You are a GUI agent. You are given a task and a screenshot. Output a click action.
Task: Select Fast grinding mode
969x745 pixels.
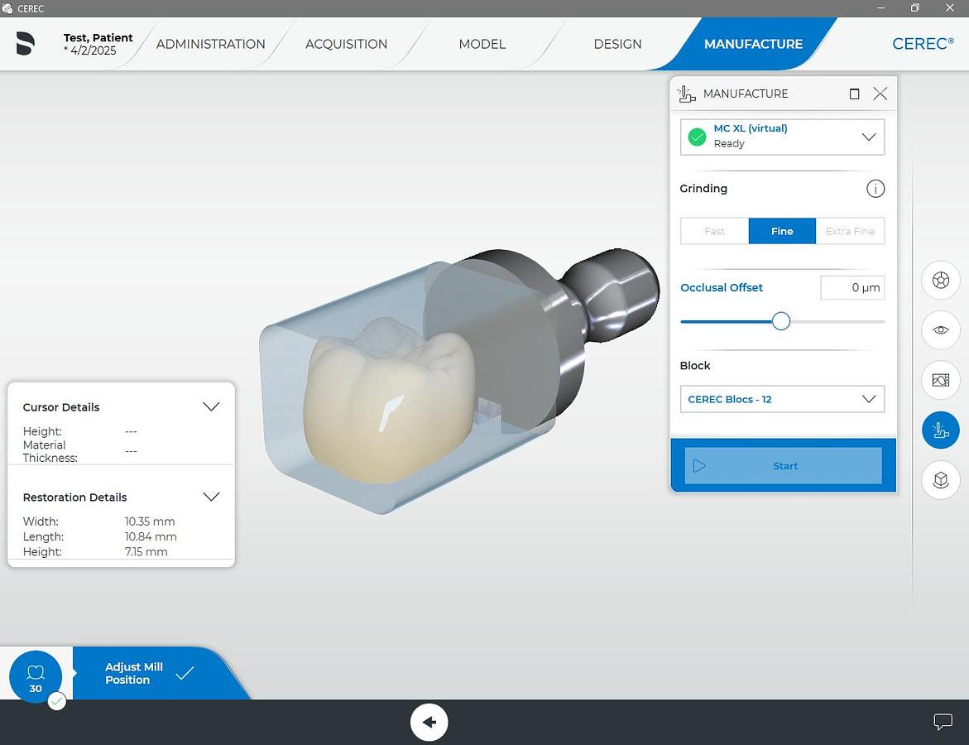point(714,231)
